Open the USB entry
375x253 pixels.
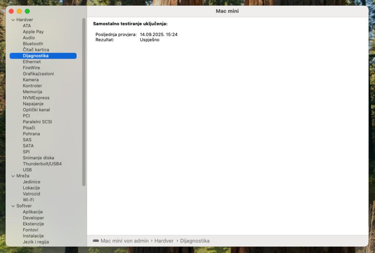[x=27, y=170]
